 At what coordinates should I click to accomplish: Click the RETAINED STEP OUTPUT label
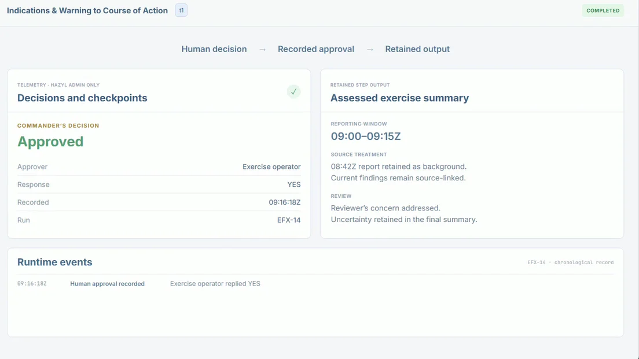[360, 85]
